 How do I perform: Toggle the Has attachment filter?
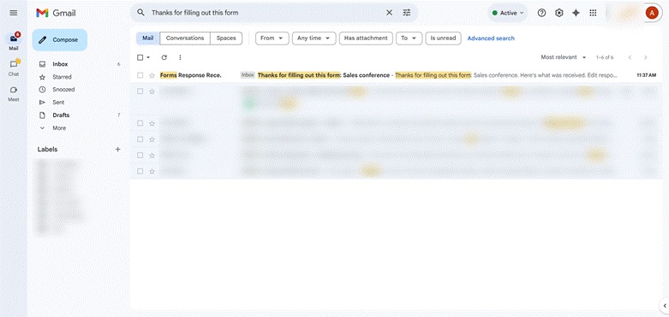(366, 38)
